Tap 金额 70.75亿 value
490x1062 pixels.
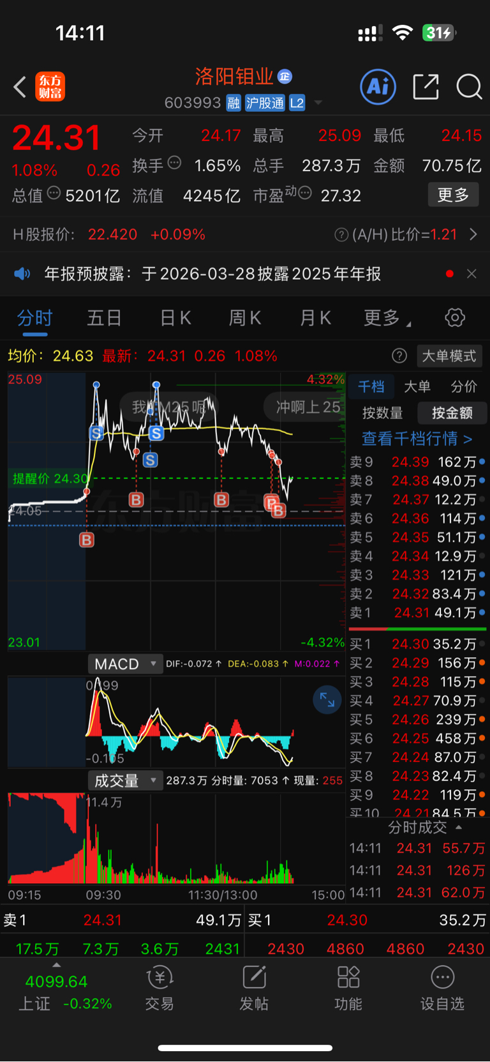(452, 165)
